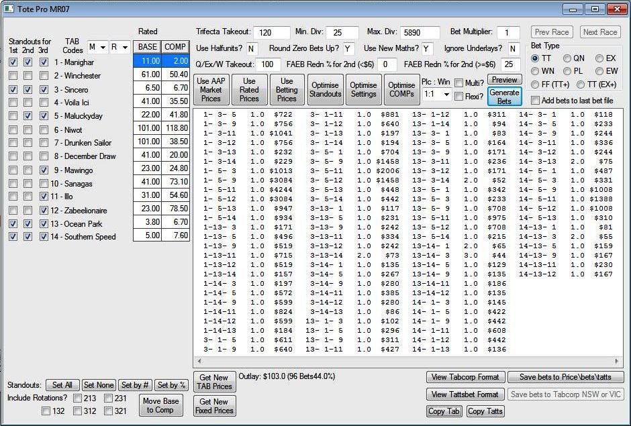Click the Use Halfunits? field
631x426 pixels.
pyautogui.click(x=252, y=49)
